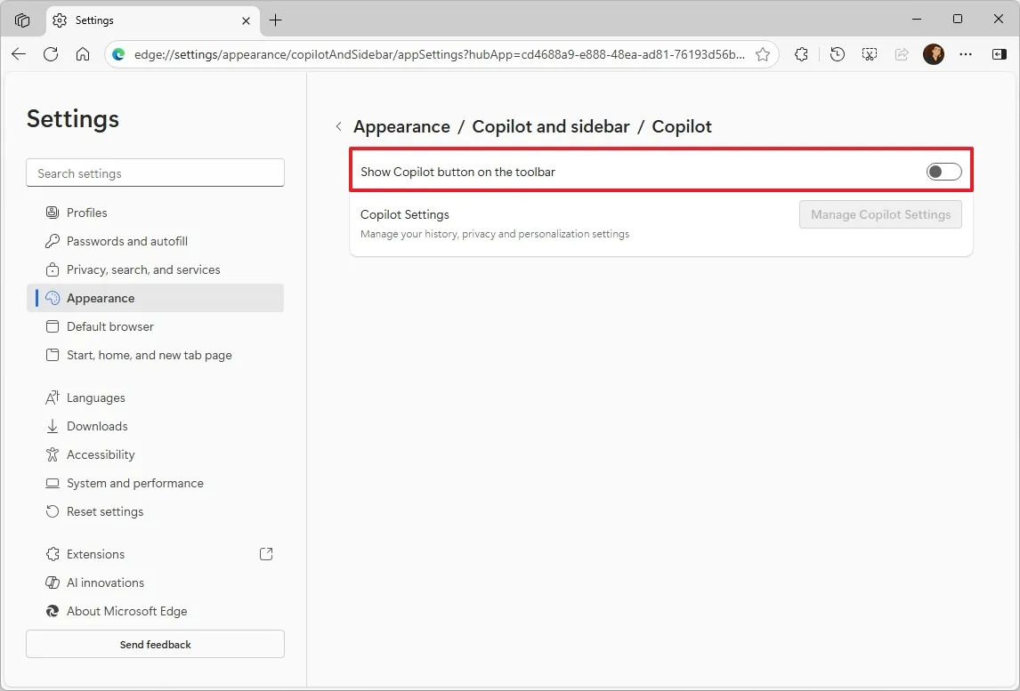Click the search settings input field

pyautogui.click(x=155, y=173)
